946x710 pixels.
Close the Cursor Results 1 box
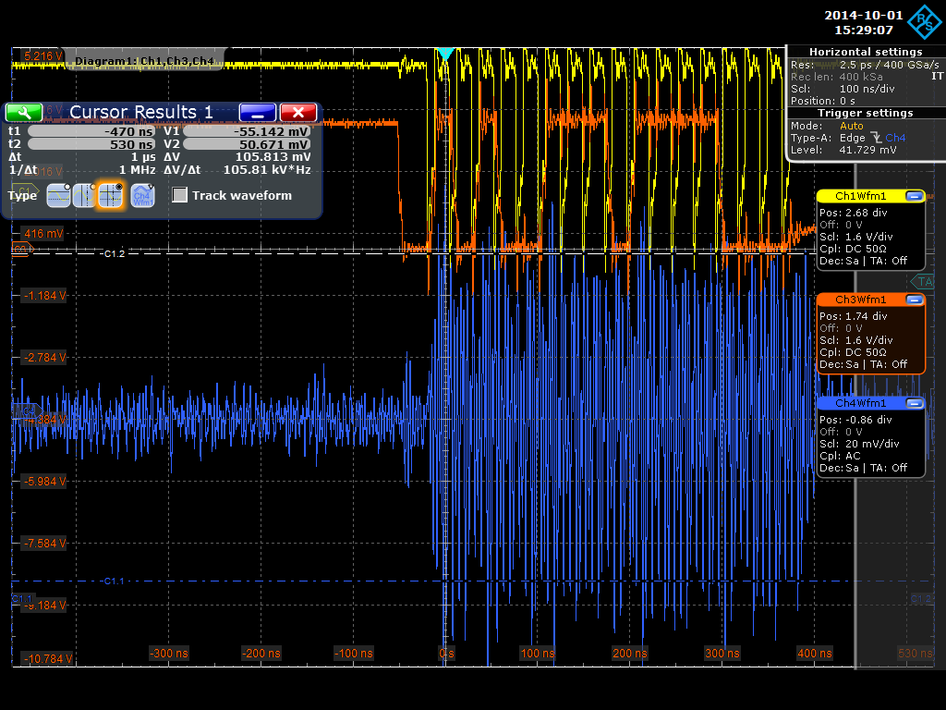[x=298, y=112]
